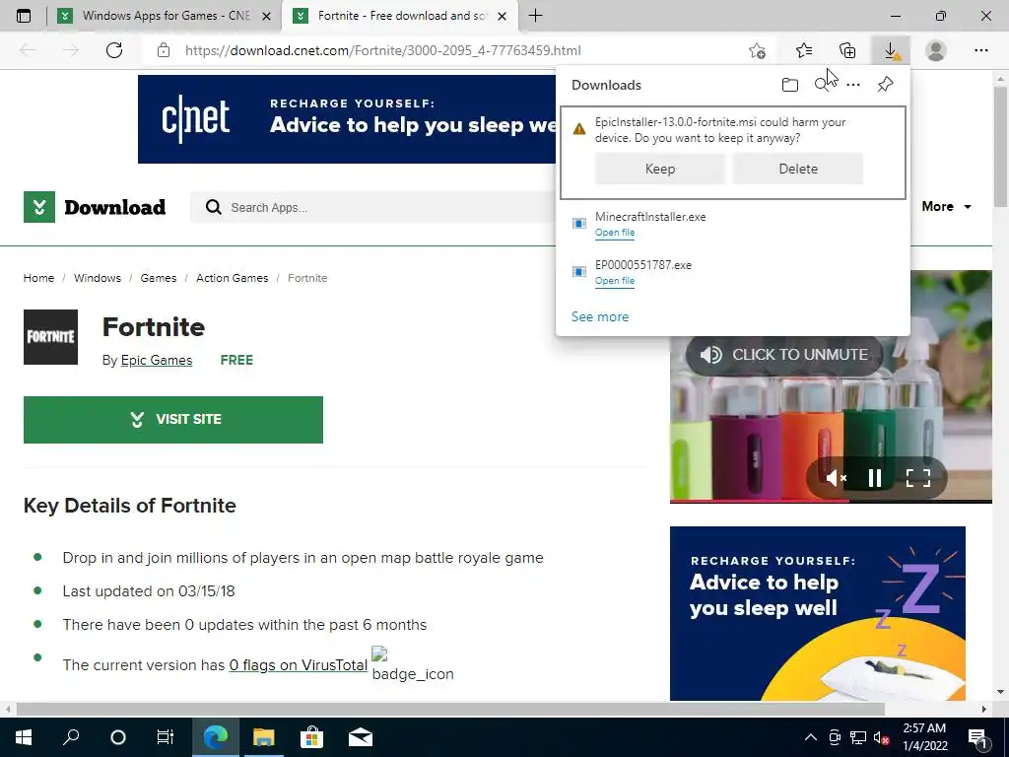Open File Explorer from taskbar
This screenshot has width=1009, height=757.
pos(263,737)
